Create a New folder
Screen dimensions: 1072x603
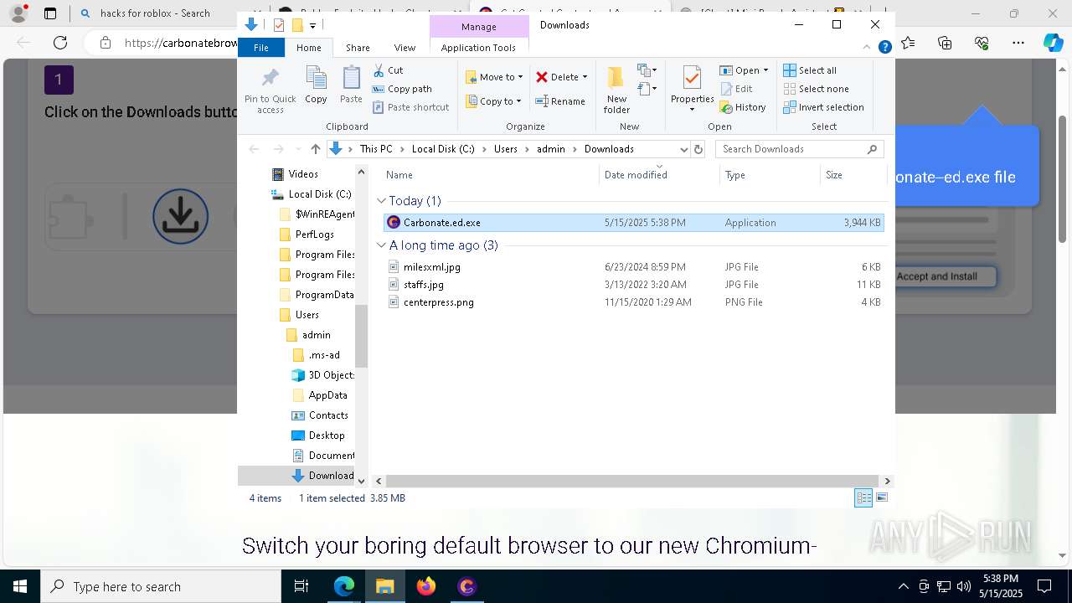point(616,90)
